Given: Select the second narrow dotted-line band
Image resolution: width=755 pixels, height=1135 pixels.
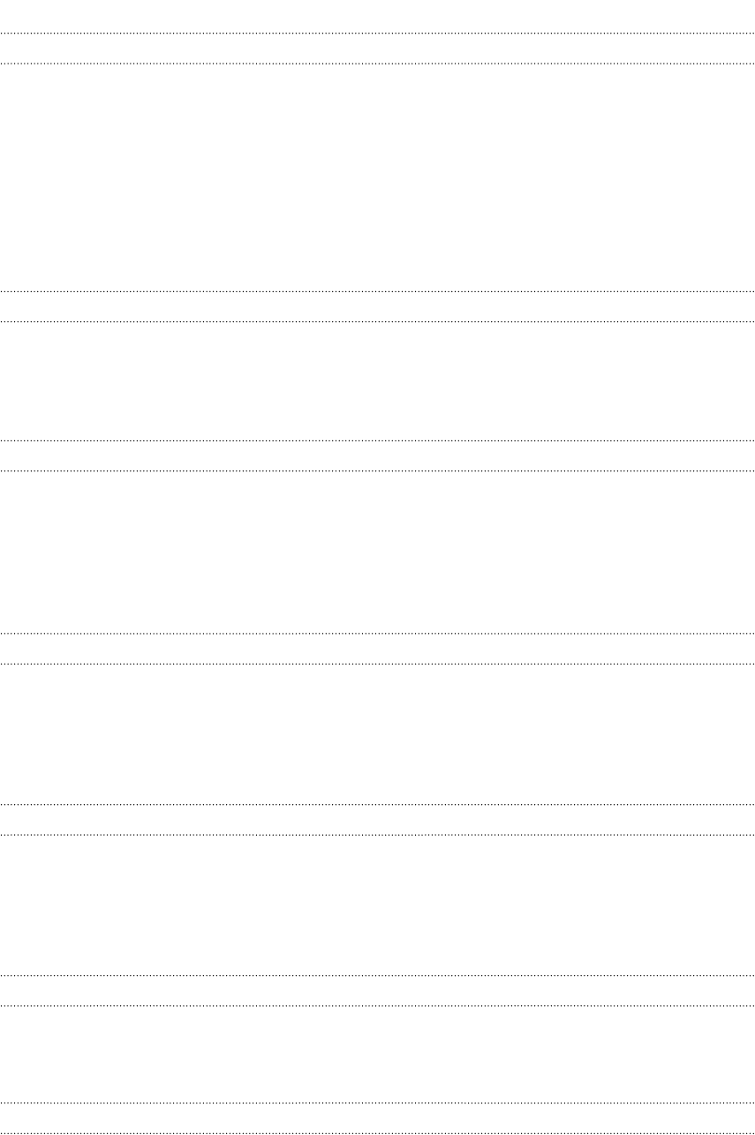Looking at the screenshot, I should click(377, 306).
